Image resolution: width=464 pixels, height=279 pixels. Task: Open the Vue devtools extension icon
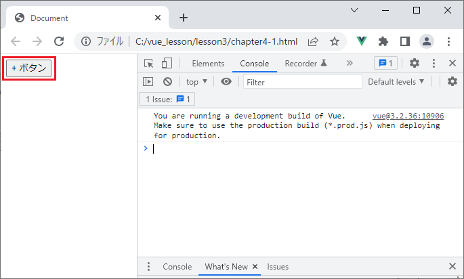point(362,41)
